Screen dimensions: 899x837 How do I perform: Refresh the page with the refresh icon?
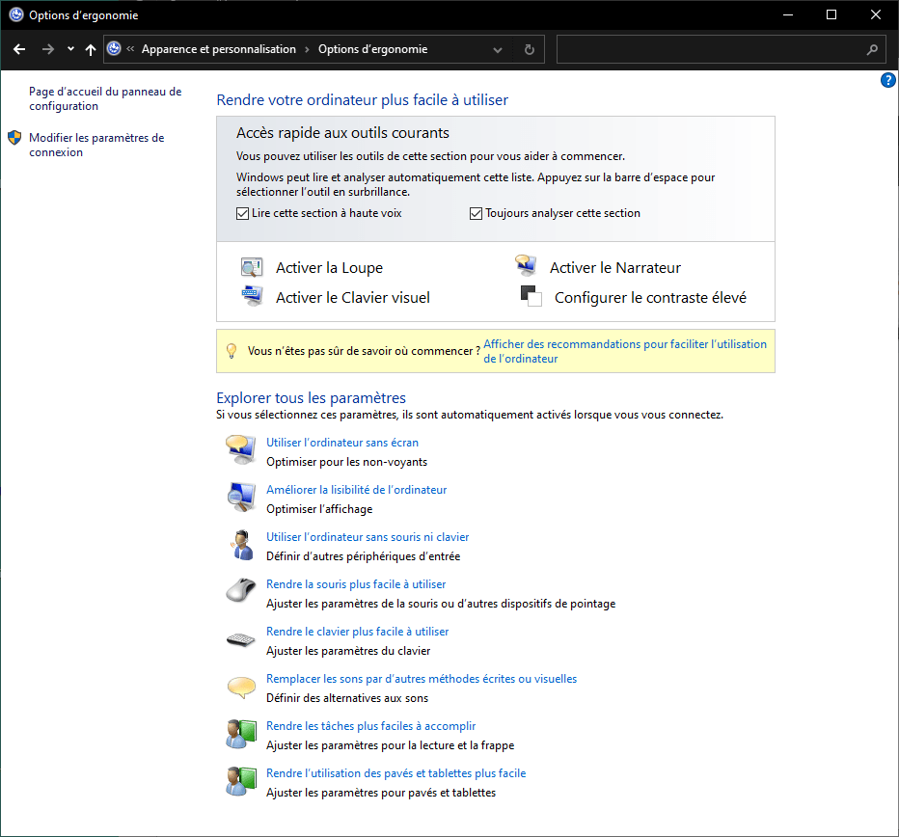[x=530, y=49]
